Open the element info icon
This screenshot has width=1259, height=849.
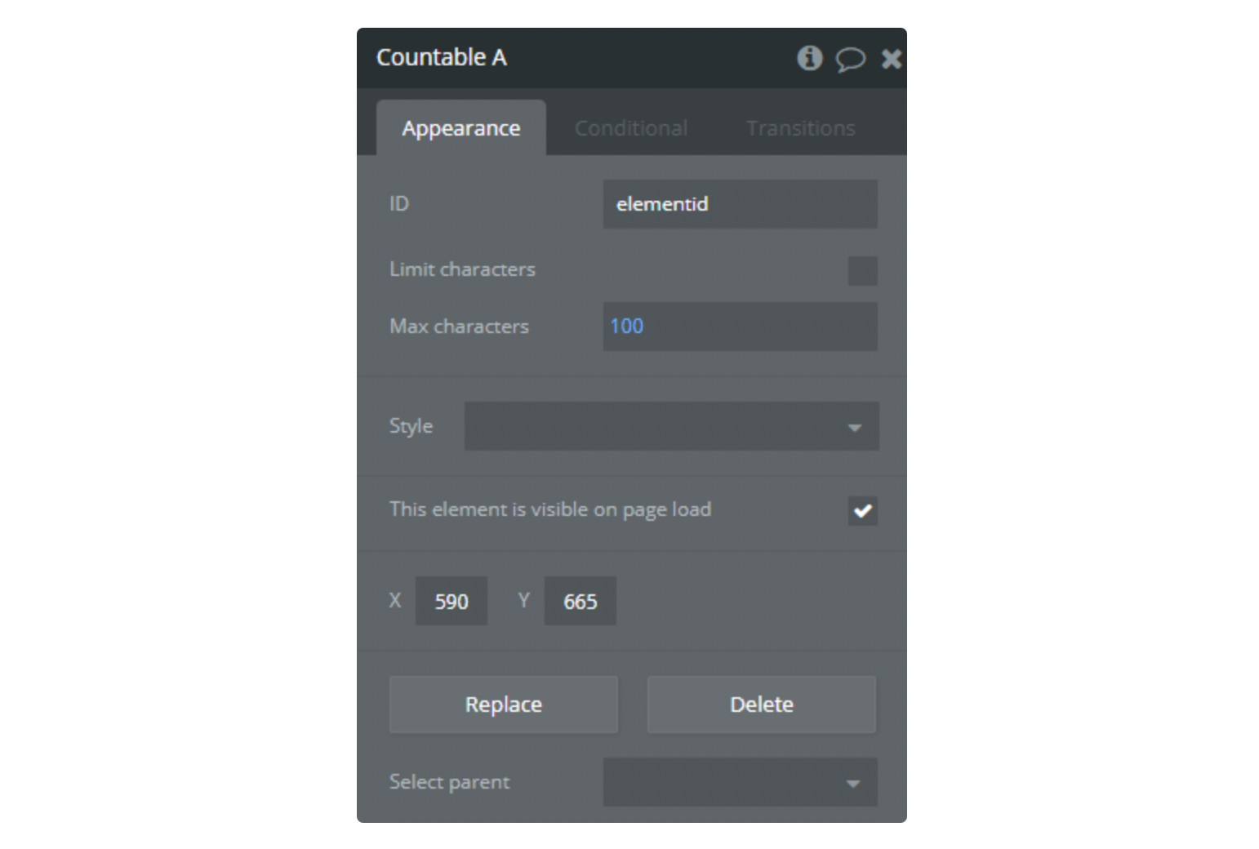pyautogui.click(x=809, y=58)
